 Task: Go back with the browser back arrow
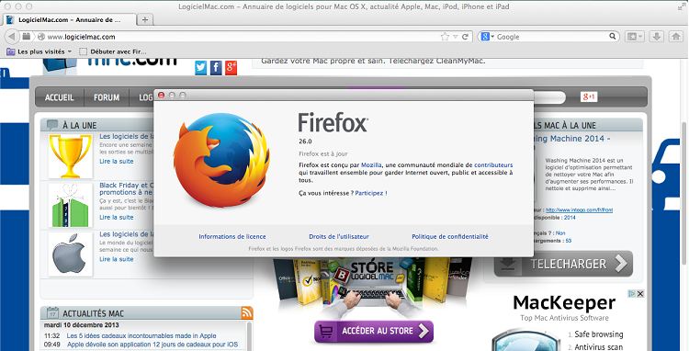12,37
